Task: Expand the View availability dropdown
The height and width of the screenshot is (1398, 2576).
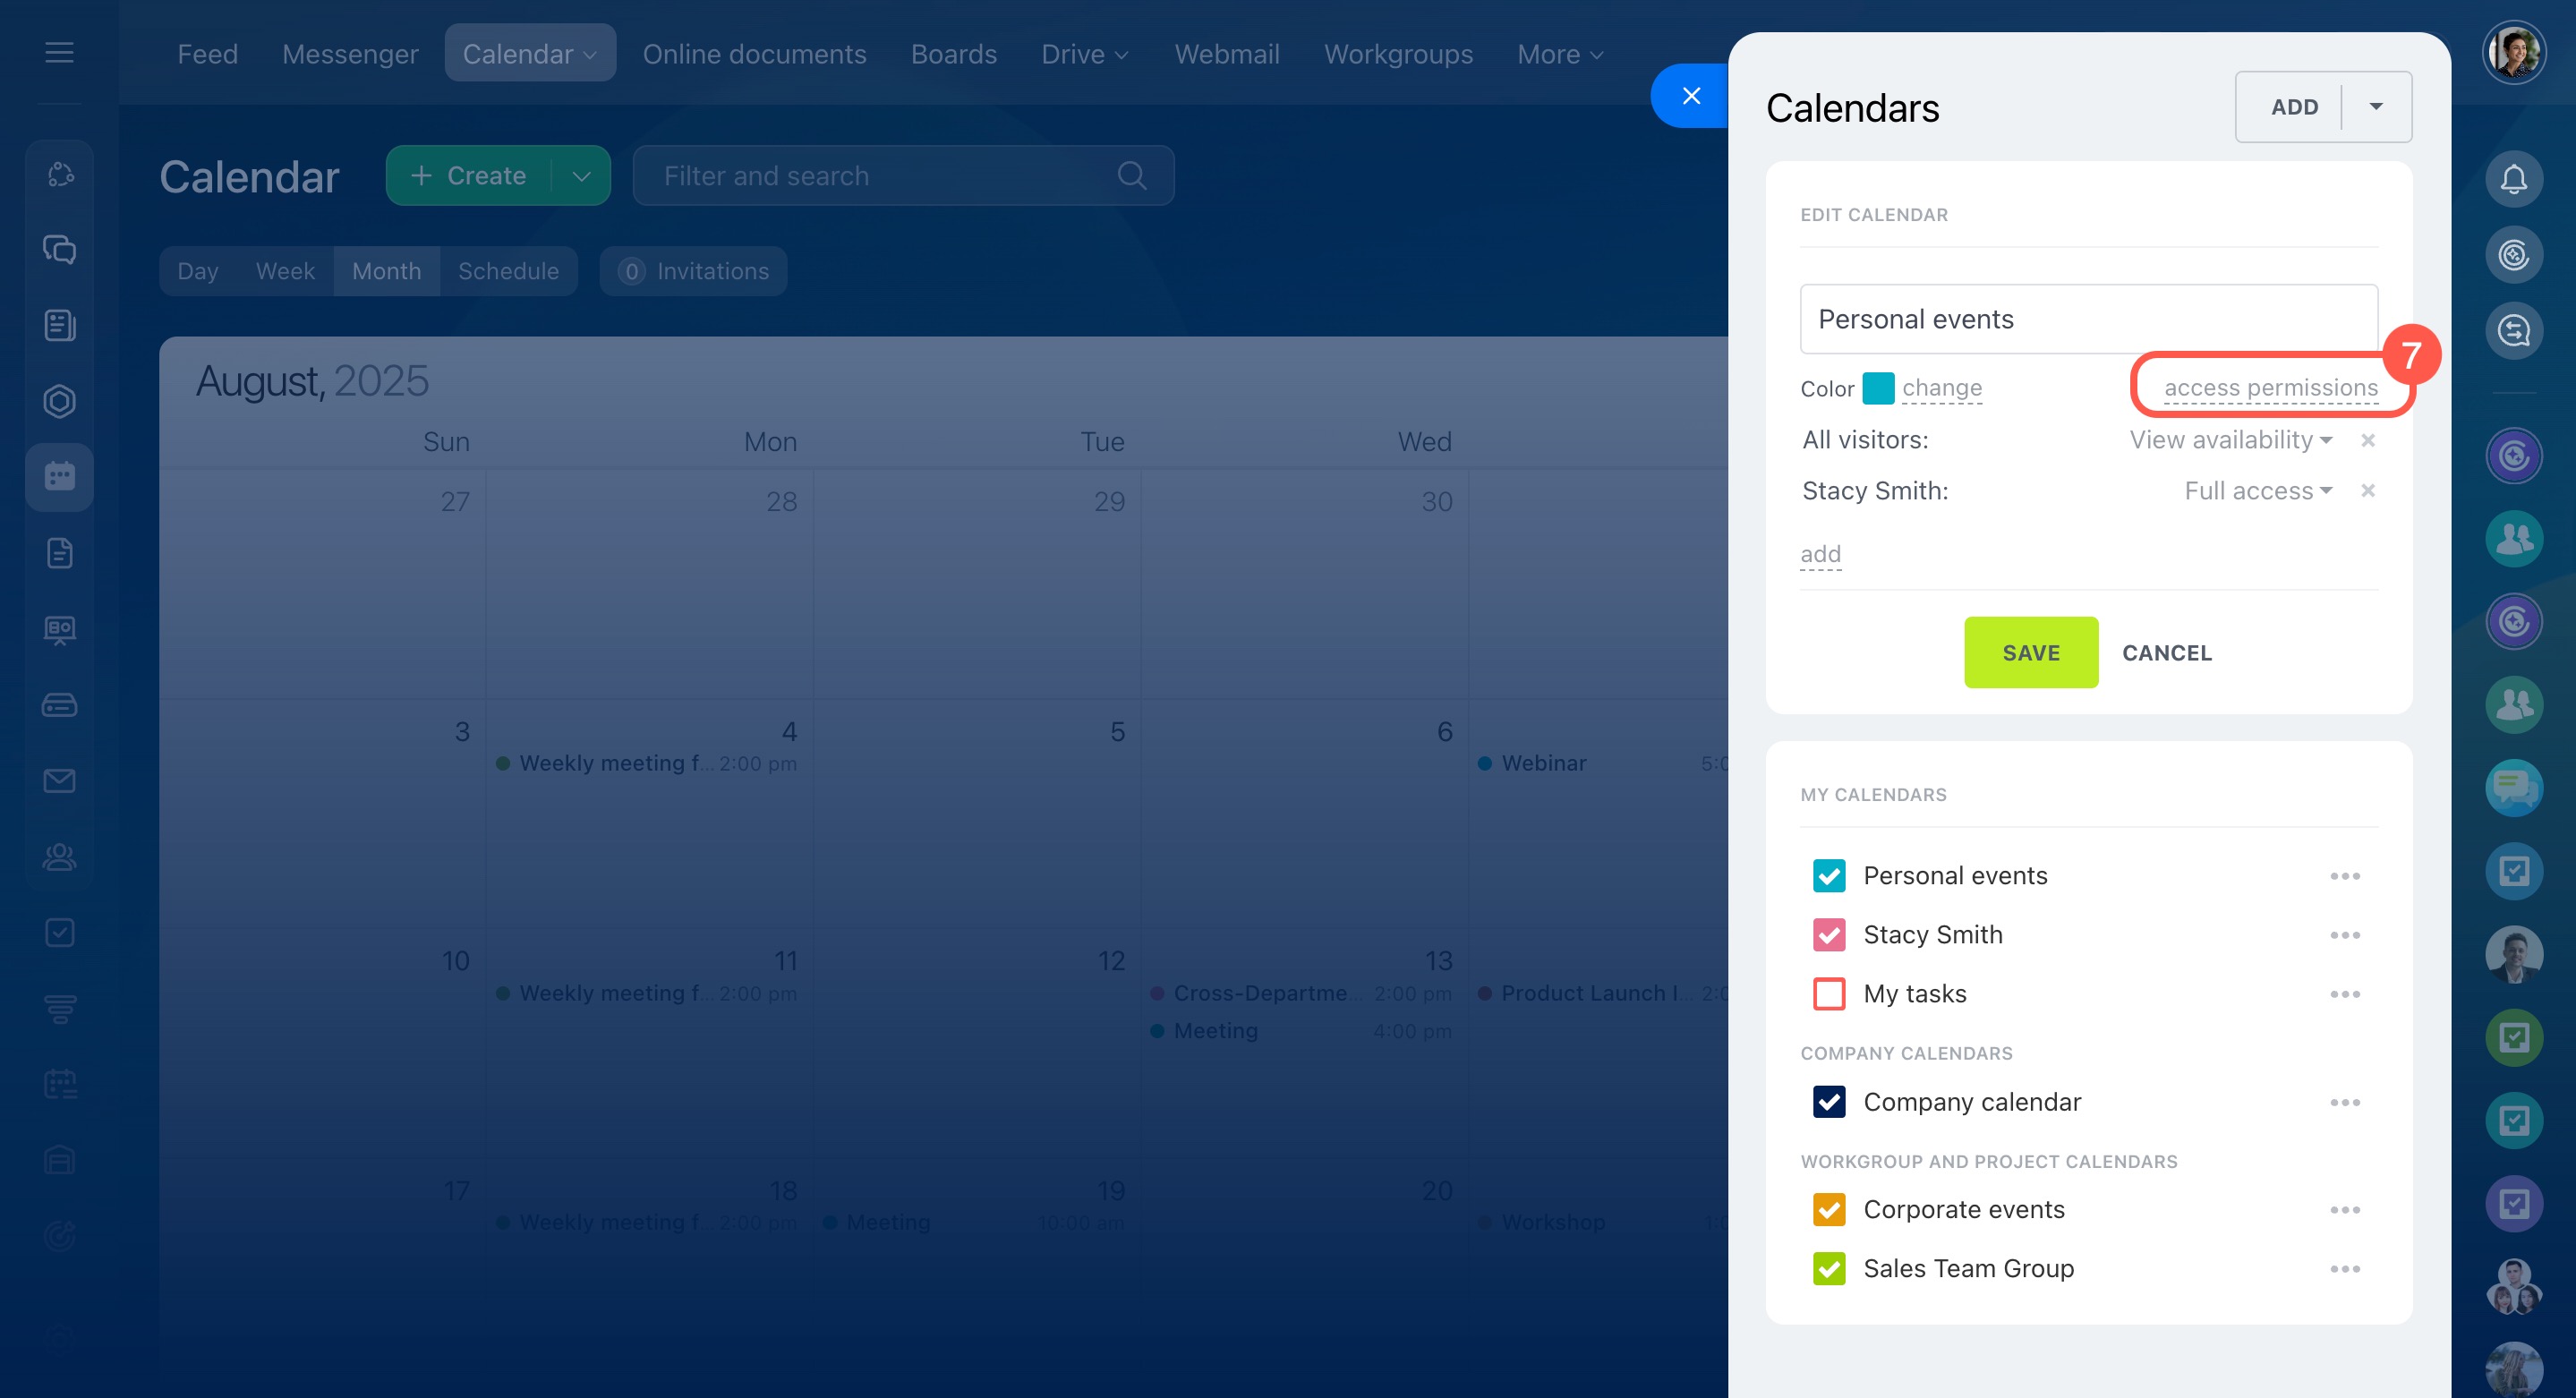Action: (x=2230, y=440)
